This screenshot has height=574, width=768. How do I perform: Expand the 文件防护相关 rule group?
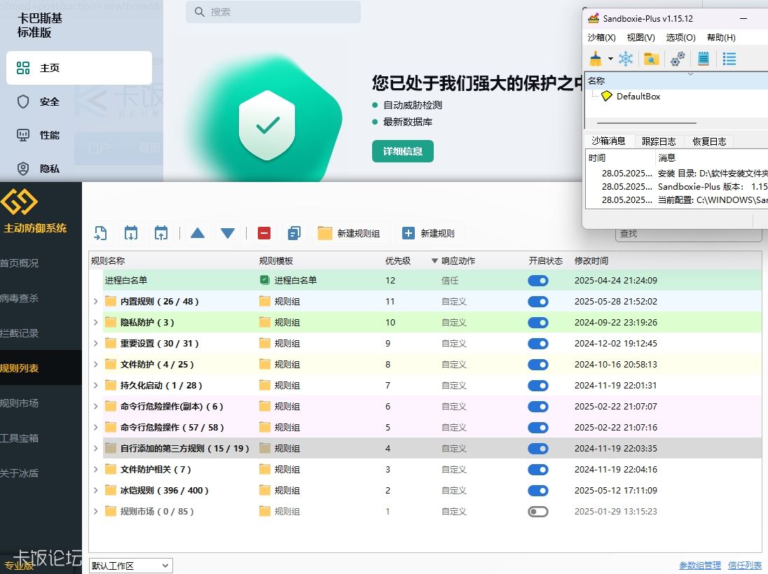pos(96,469)
